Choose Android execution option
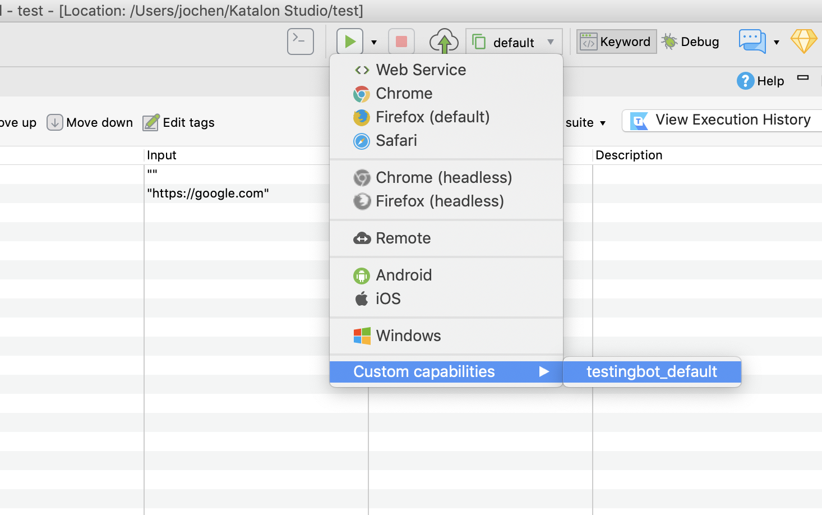Viewport: 822px width, 515px height. click(446, 275)
